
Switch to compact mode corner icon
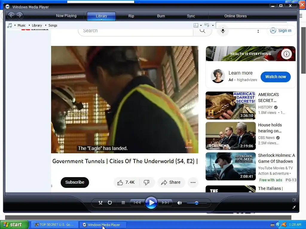pos(294,207)
